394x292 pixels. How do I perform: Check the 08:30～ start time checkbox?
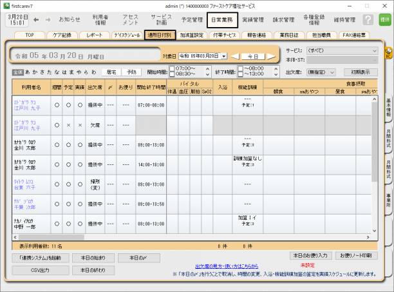(x=172, y=74)
